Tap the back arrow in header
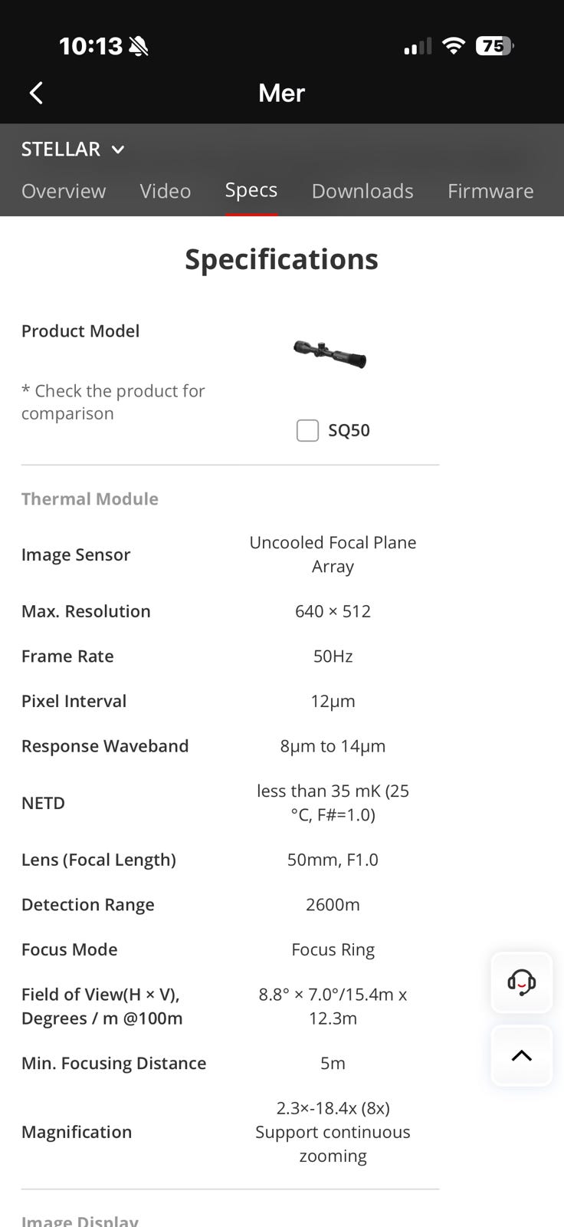564x1227 pixels. tap(36, 93)
